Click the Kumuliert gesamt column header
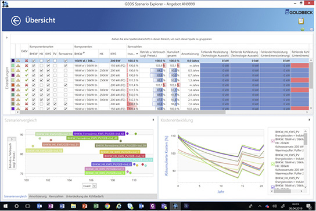 pyautogui.click(x=173, y=53)
